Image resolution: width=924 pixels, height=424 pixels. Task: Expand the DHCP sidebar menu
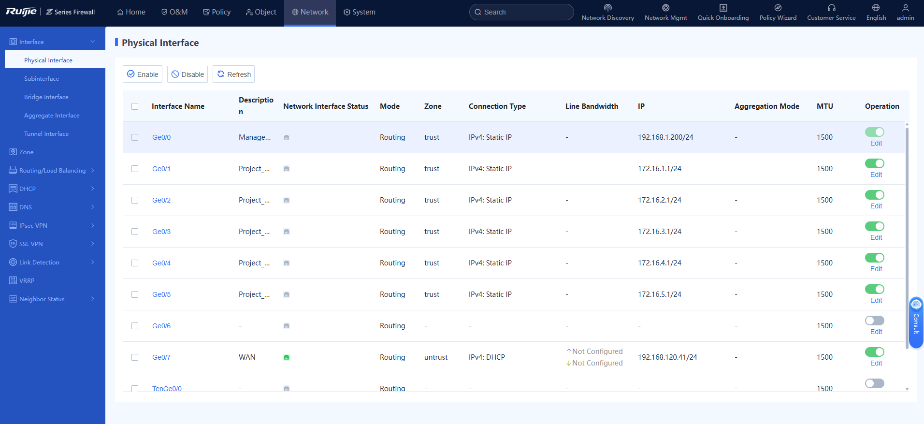pyautogui.click(x=53, y=189)
